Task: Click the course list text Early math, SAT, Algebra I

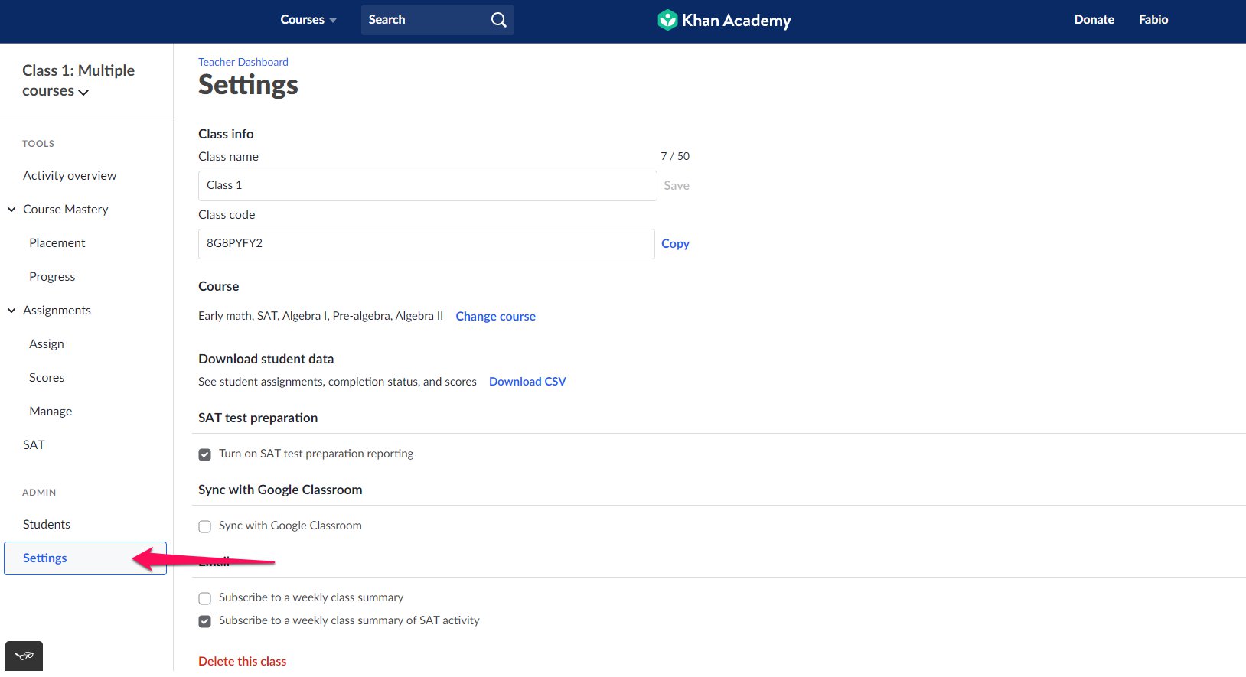Action: 321,316
